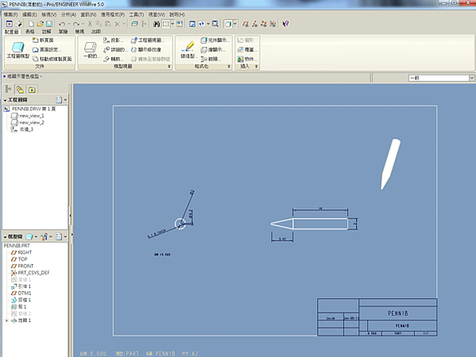Click the new blank file icon
This screenshot has height=357, width=476.
click(x=31, y=24)
